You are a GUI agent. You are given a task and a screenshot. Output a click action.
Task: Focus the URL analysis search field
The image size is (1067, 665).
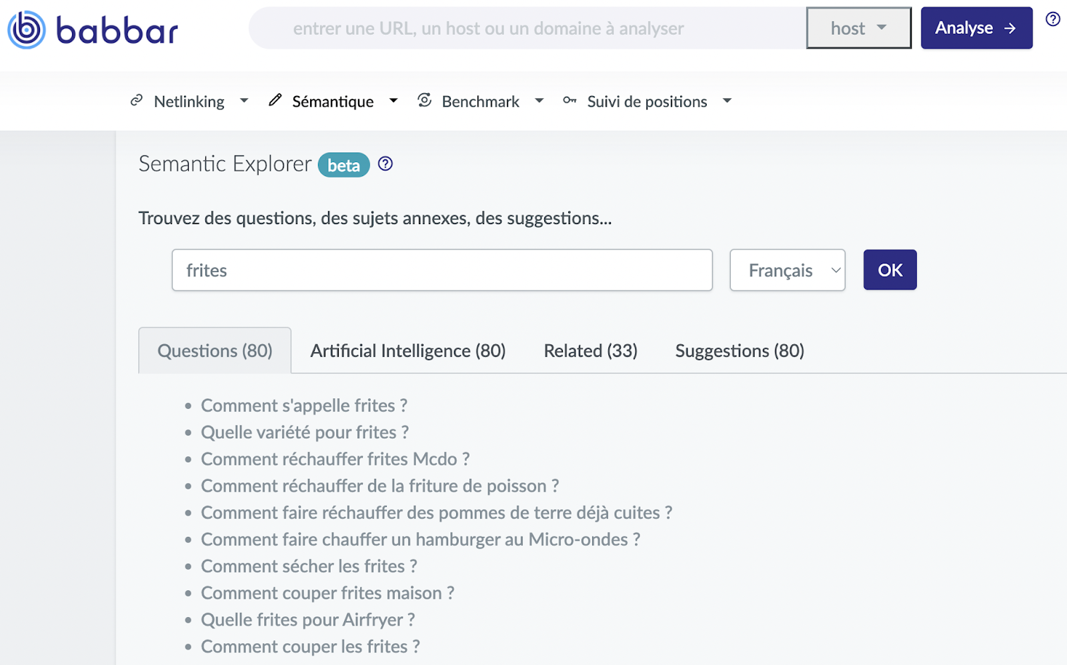click(x=527, y=28)
